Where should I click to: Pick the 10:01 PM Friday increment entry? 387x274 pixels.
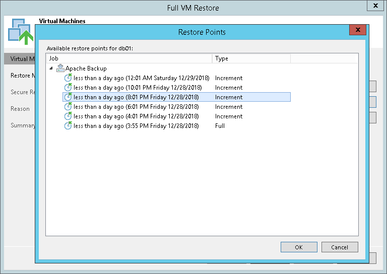136,88
